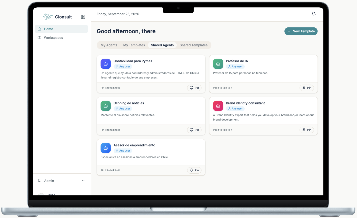This screenshot has width=357, height=218.
Task: Click description 'Especialista en asesirías a emprendedores en Chile'
Action: 134,157
